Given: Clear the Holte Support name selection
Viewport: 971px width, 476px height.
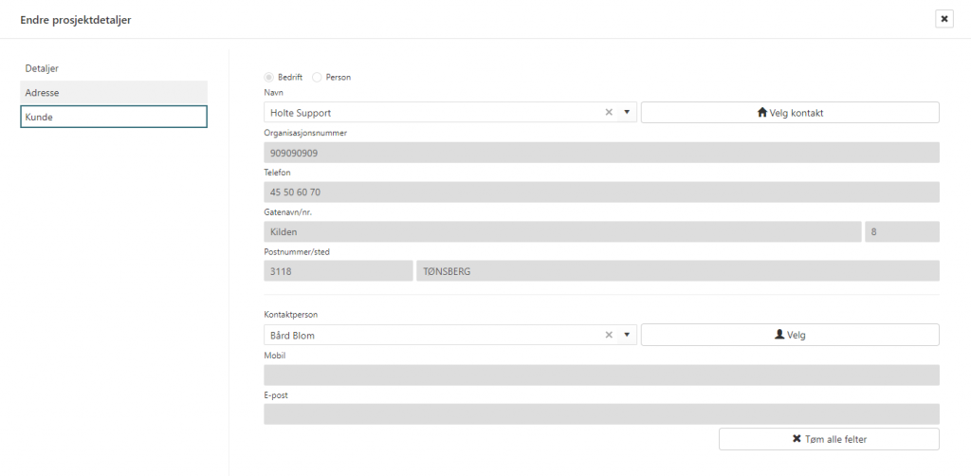Looking at the screenshot, I should tap(609, 113).
